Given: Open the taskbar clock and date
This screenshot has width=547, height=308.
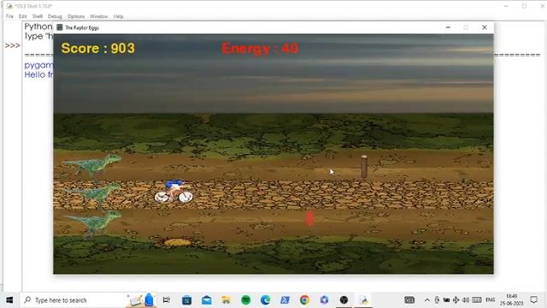Looking at the screenshot, I should coord(511,300).
